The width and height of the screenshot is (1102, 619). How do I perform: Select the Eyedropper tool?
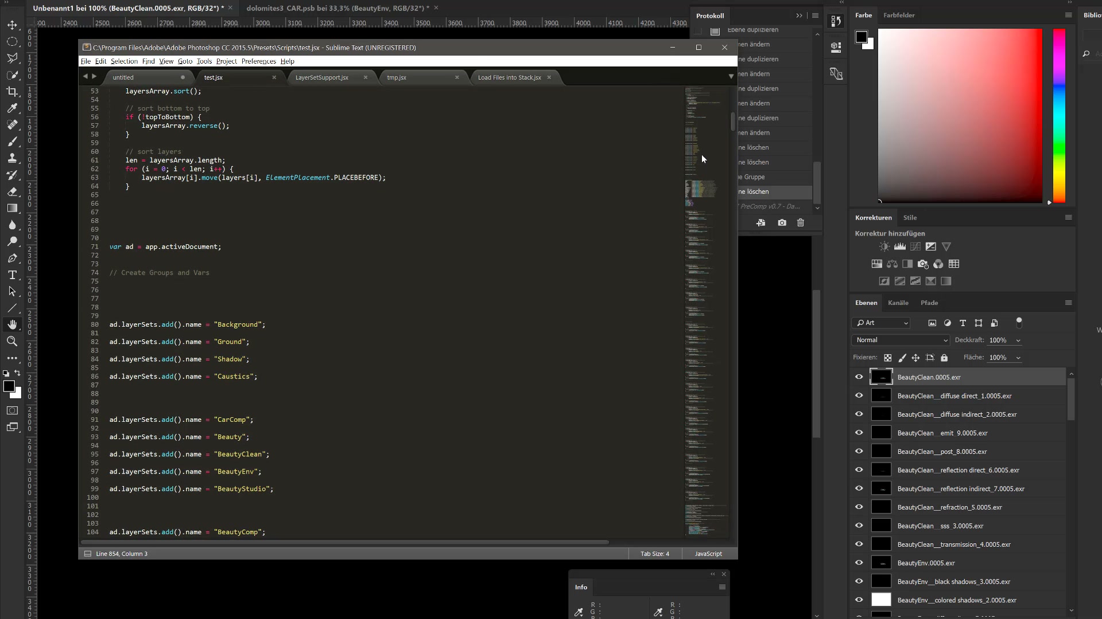tap(12, 108)
